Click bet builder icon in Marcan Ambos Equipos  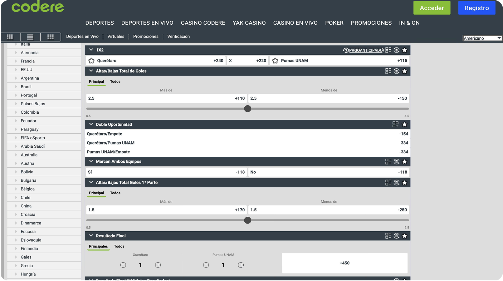click(388, 161)
